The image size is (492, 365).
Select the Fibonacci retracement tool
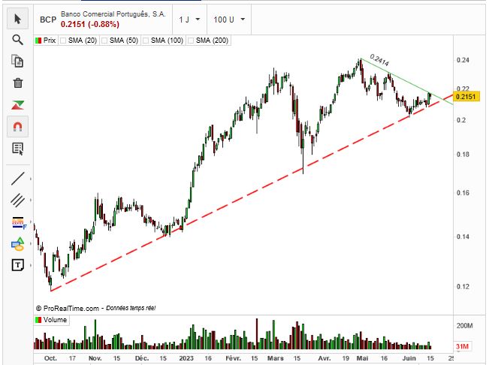(19, 222)
